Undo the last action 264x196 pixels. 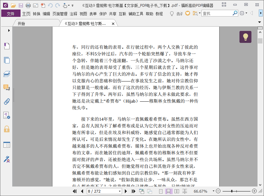point(50,6)
